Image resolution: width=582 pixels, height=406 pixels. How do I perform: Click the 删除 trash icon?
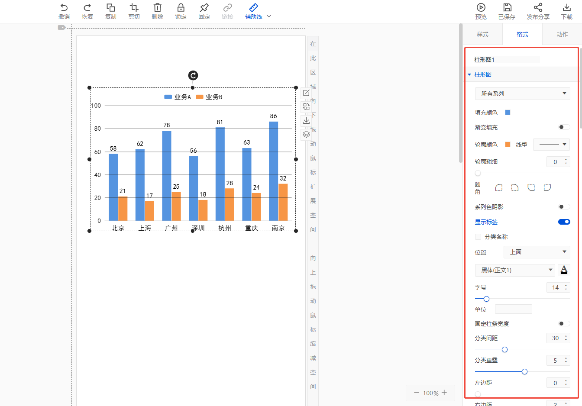point(158,7)
